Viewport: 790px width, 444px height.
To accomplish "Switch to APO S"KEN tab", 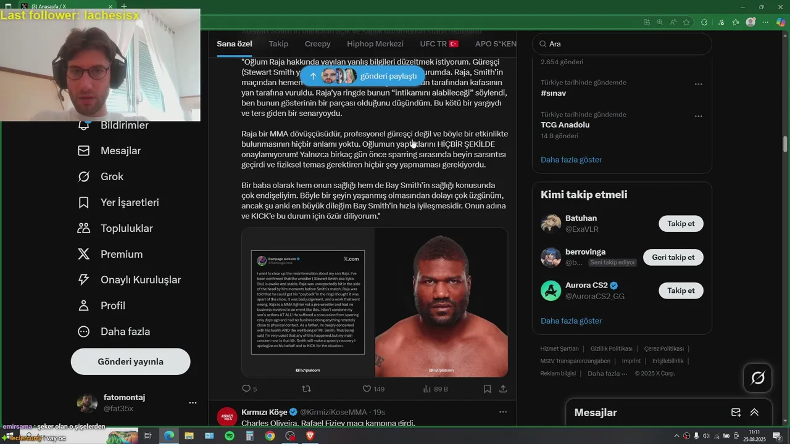I will [x=496, y=44].
